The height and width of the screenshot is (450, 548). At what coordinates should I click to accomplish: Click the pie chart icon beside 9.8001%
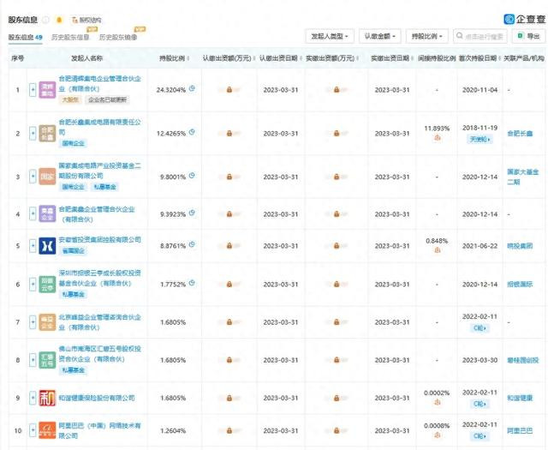coord(192,176)
